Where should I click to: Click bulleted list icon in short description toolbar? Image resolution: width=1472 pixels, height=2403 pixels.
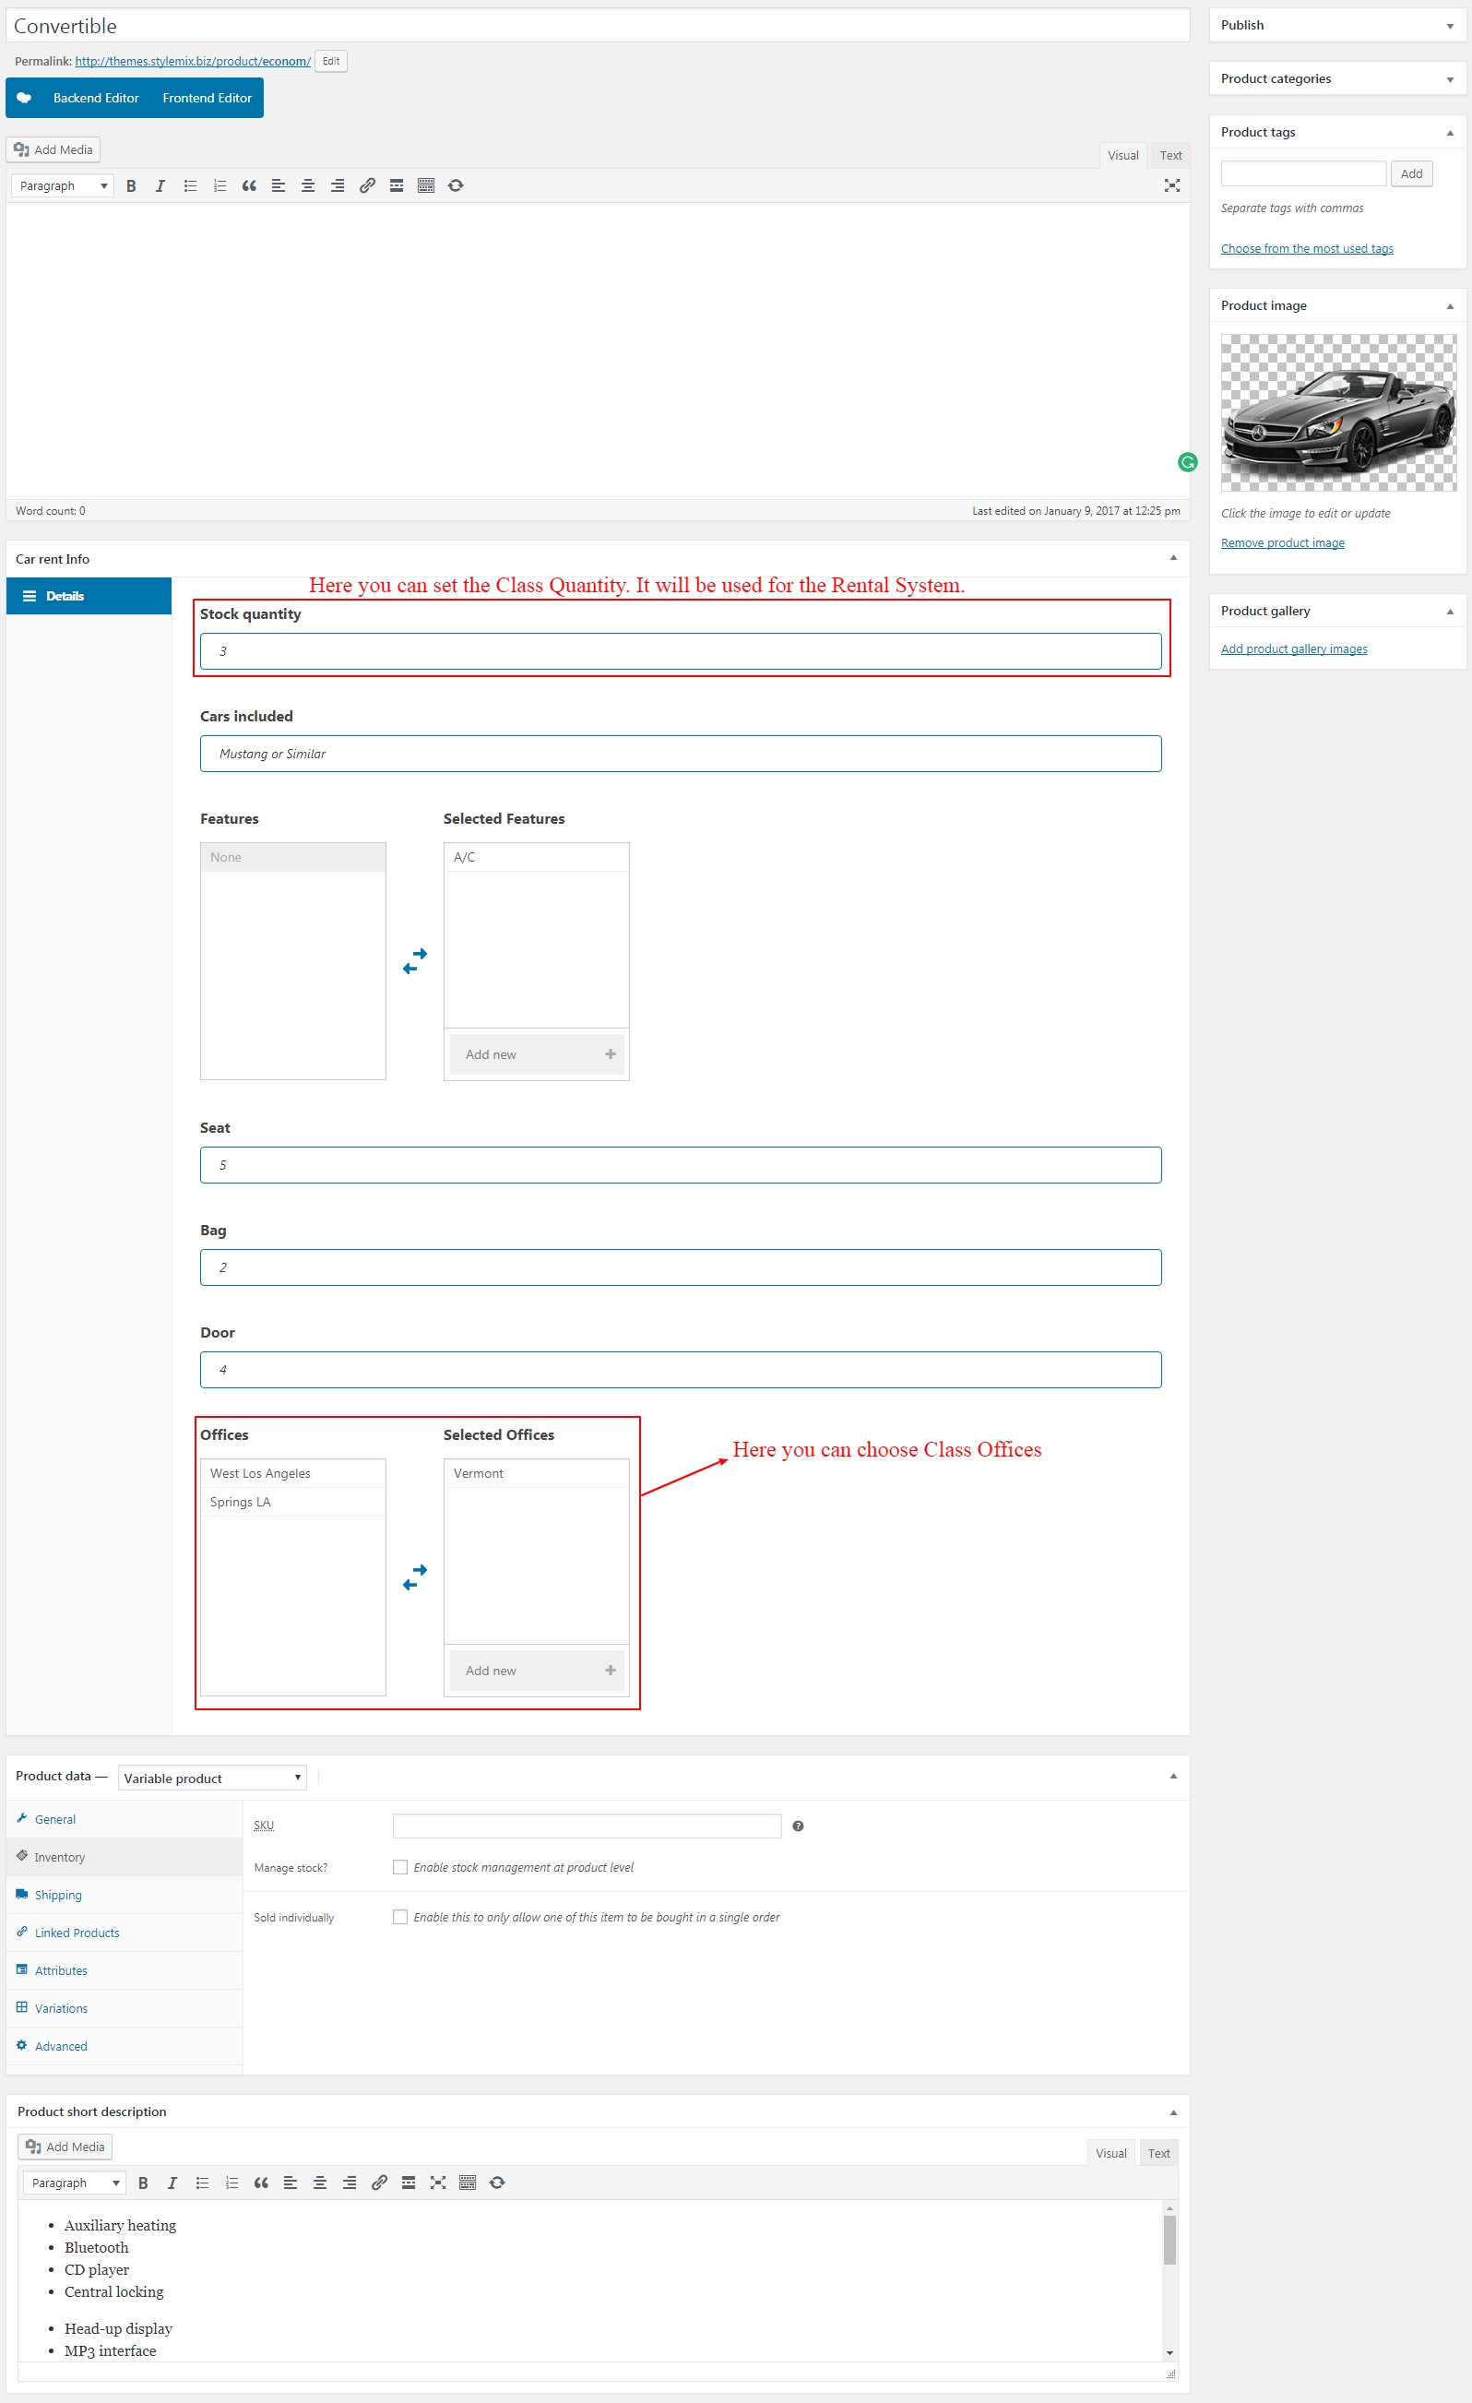(203, 2183)
